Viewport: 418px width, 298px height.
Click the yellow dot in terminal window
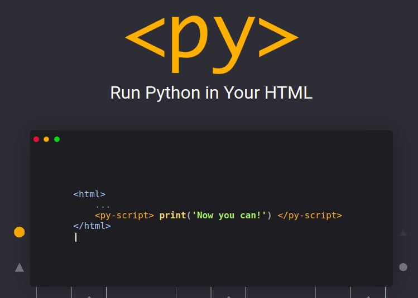[x=46, y=139]
